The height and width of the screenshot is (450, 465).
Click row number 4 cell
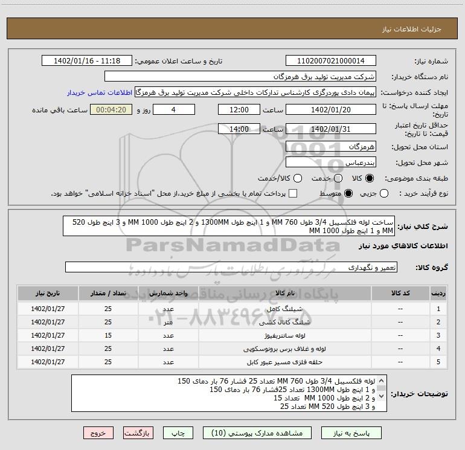pos(438,349)
